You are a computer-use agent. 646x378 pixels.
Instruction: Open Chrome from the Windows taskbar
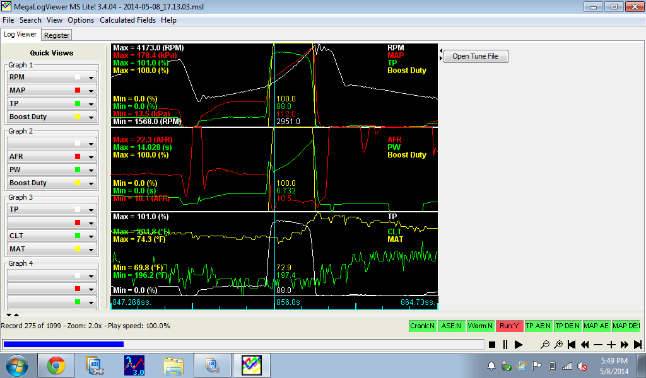pos(56,365)
